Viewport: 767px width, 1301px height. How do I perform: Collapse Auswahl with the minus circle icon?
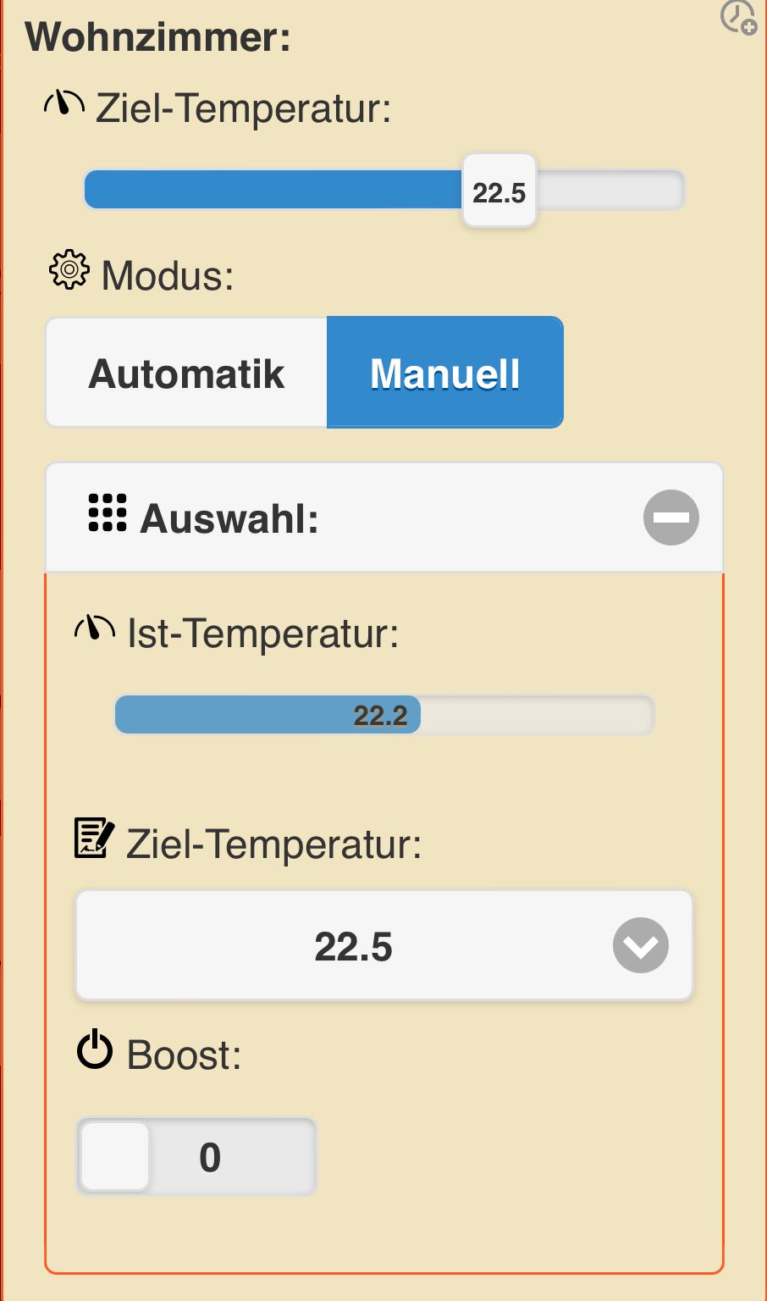click(671, 517)
